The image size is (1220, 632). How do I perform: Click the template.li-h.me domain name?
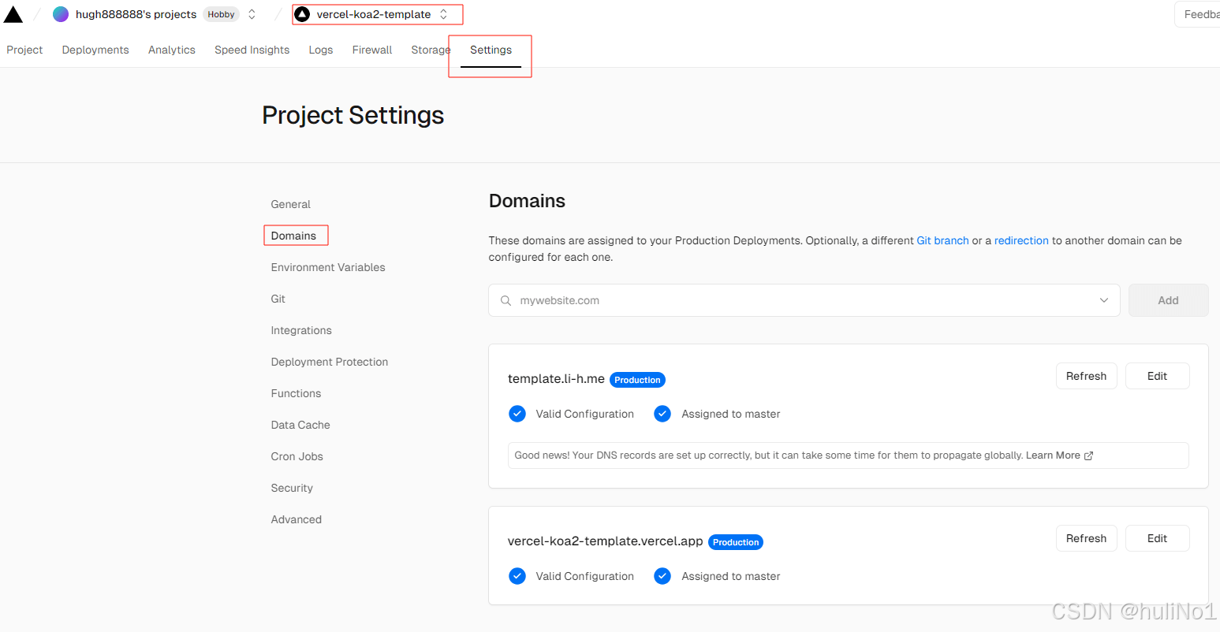click(x=556, y=379)
